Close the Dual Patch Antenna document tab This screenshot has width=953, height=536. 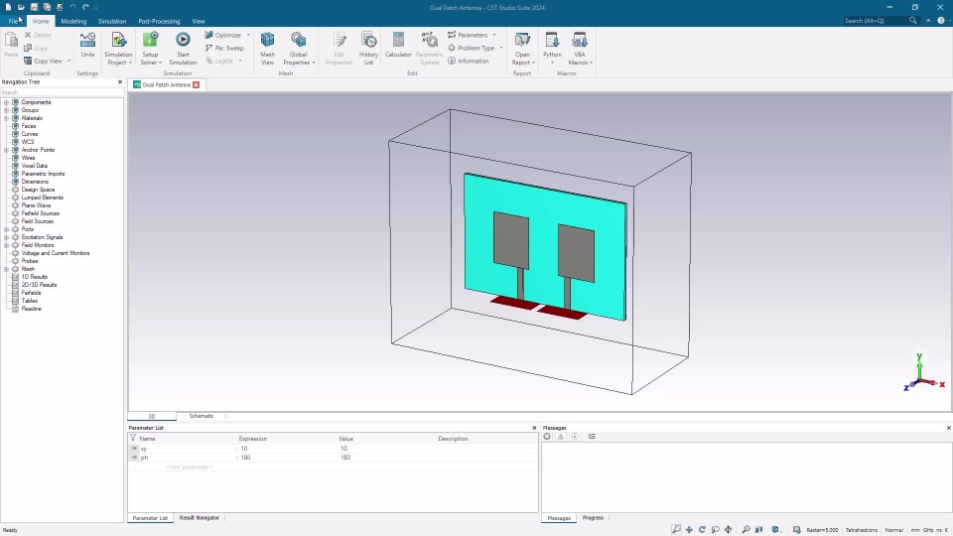pyautogui.click(x=197, y=85)
